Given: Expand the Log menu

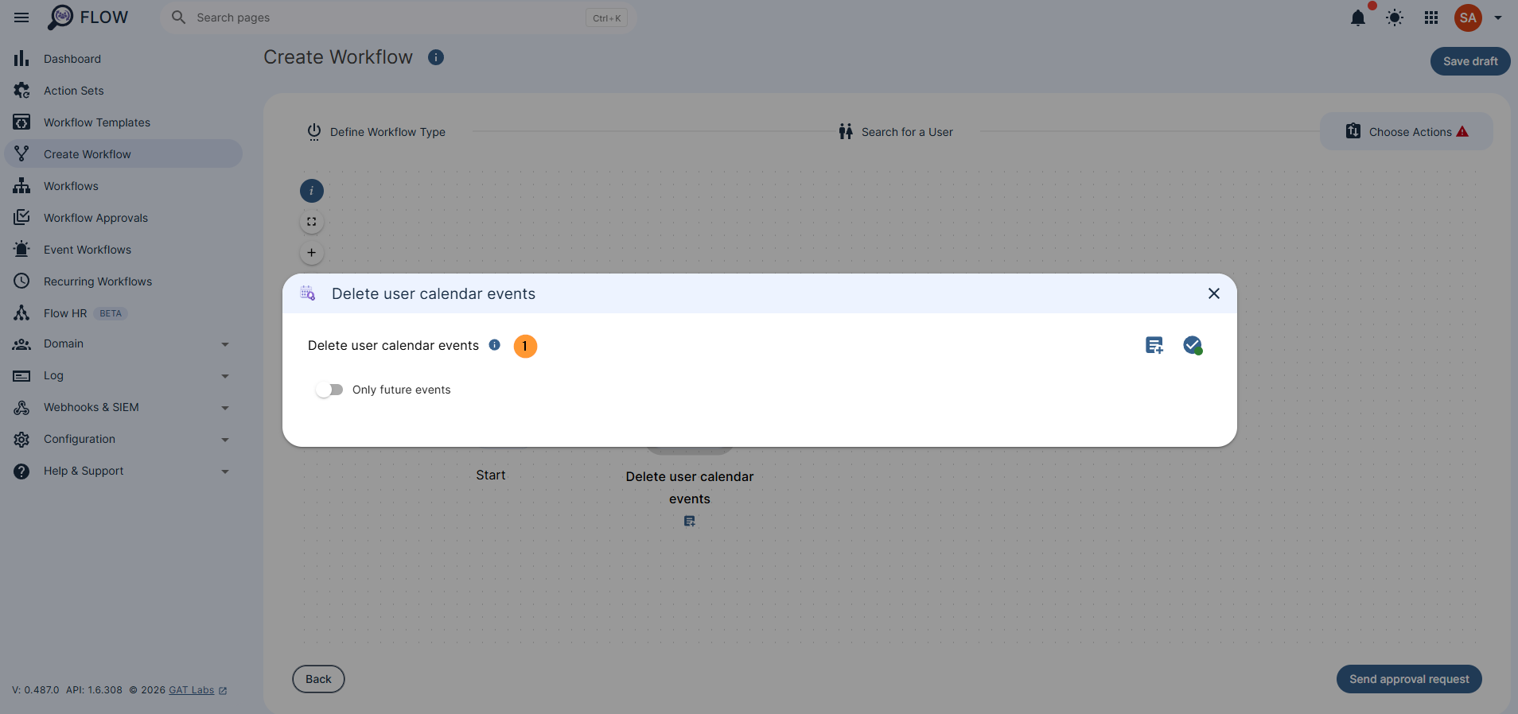Looking at the screenshot, I should [x=123, y=376].
